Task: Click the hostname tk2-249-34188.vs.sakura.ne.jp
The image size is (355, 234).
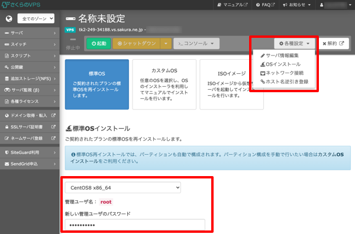Action: (111, 30)
